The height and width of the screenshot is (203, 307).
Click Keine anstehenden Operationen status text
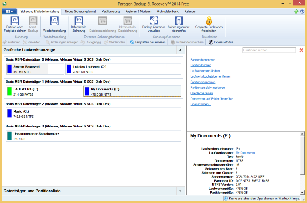[x=265, y=198]
